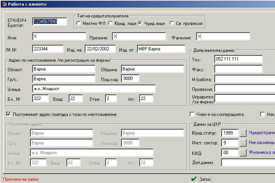This screenshot has height=183, width=275.
Task: Click the Запис save button label
Action: (205, 179)
